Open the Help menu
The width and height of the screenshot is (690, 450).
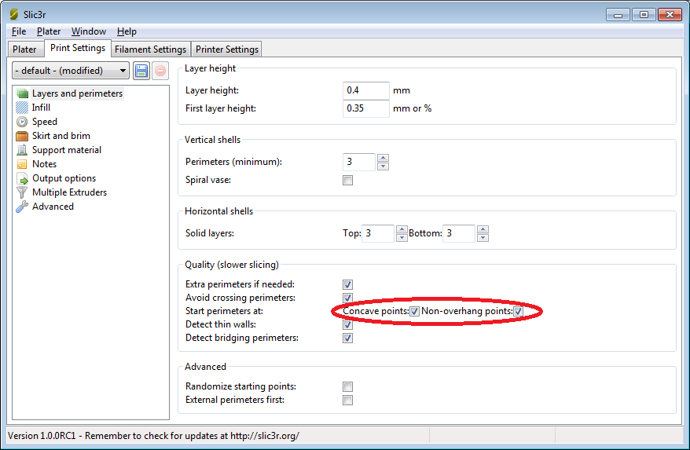127,31
